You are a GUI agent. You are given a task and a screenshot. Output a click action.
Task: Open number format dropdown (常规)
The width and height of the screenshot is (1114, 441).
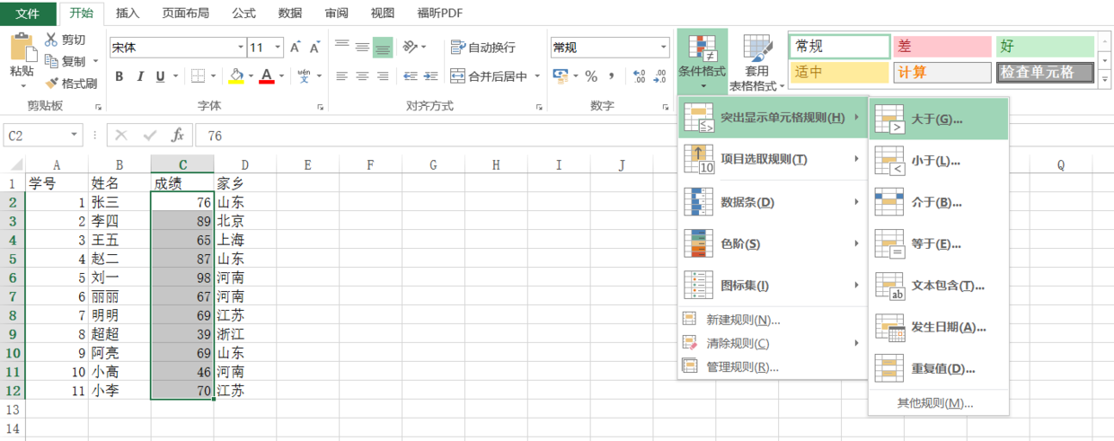click(665, 48)
